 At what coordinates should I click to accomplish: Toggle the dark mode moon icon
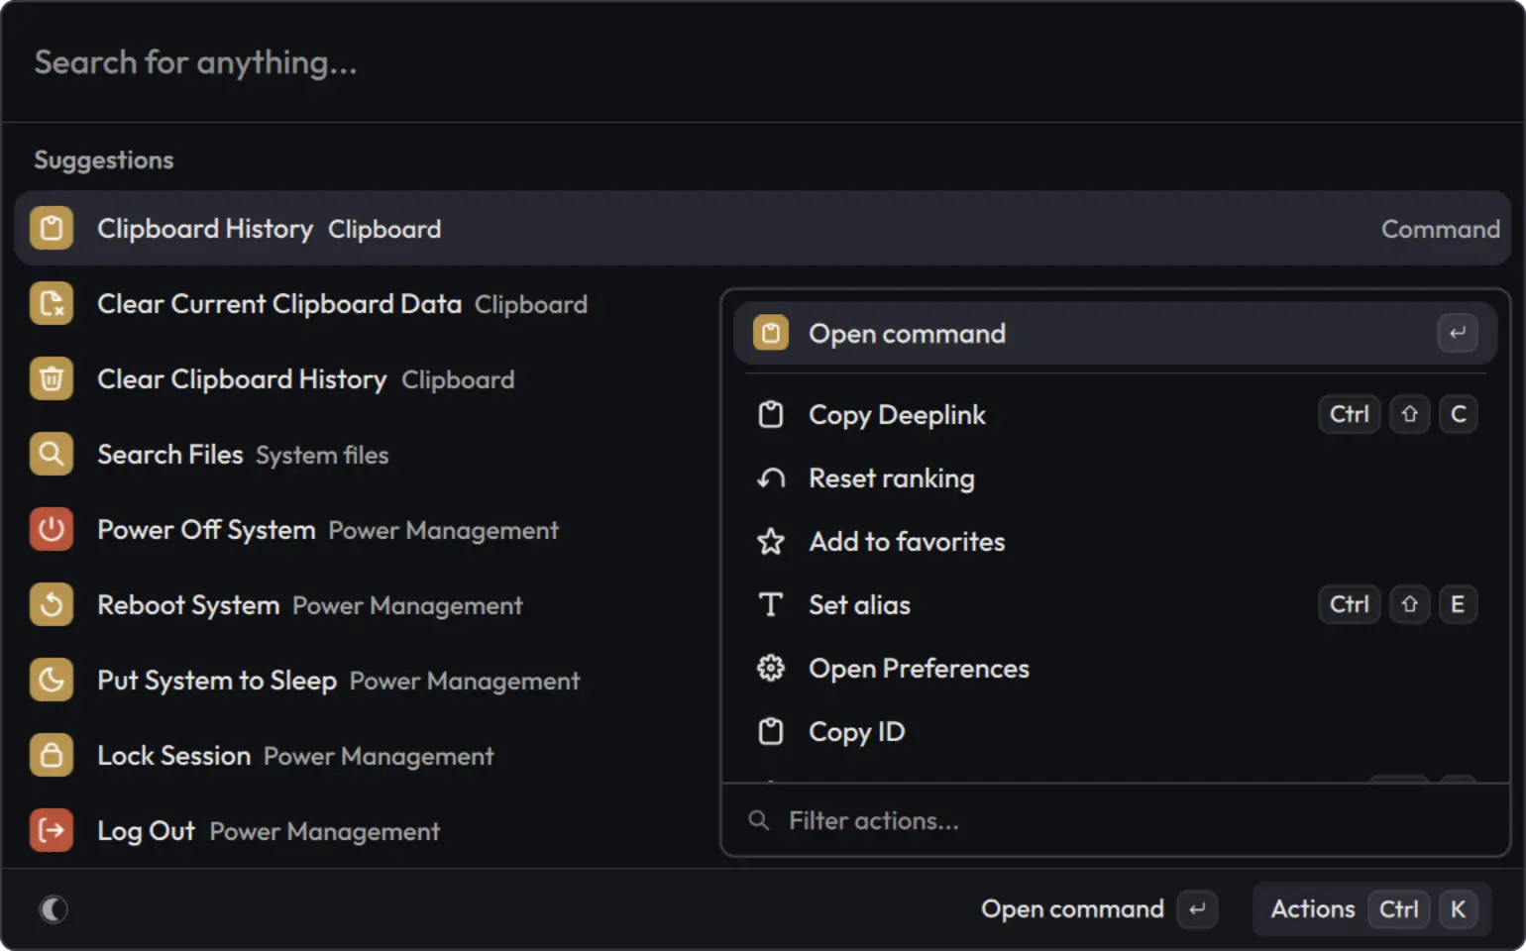tap(54, 909)
